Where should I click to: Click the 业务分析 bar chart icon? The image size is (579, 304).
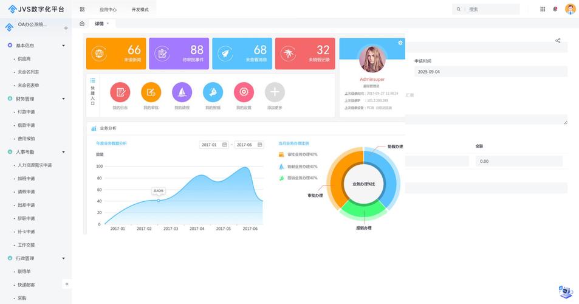[x=94, y=128]
